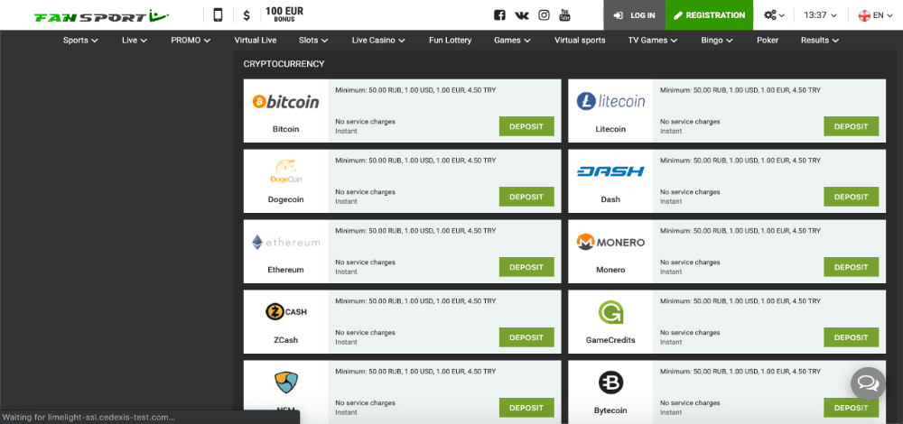
Task: Click the 100 EUR BONUS link
Action: [284, 14]
